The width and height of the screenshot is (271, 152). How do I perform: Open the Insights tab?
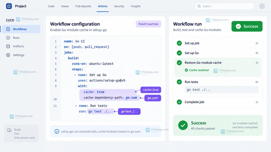[x=136, y=6]
